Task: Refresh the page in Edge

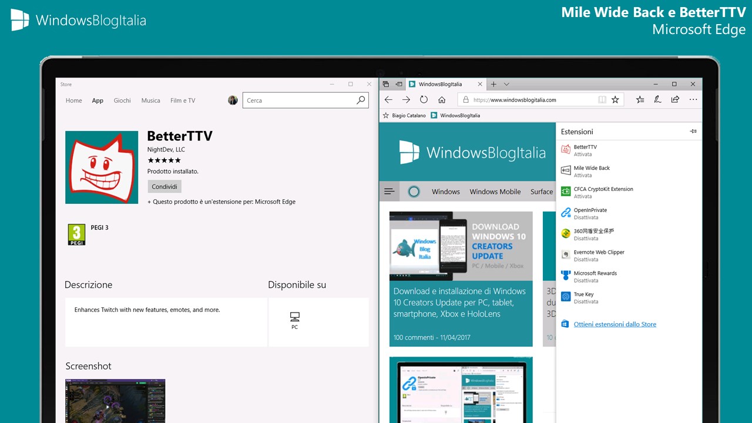Action: (x=424, y=100)
